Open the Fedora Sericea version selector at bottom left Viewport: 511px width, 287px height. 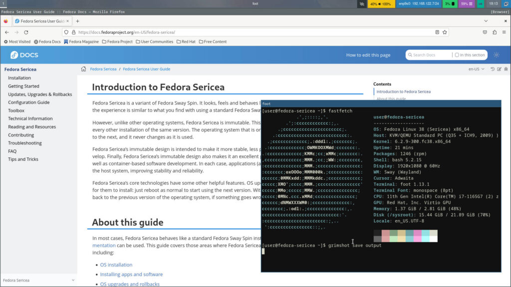point(38,281)
